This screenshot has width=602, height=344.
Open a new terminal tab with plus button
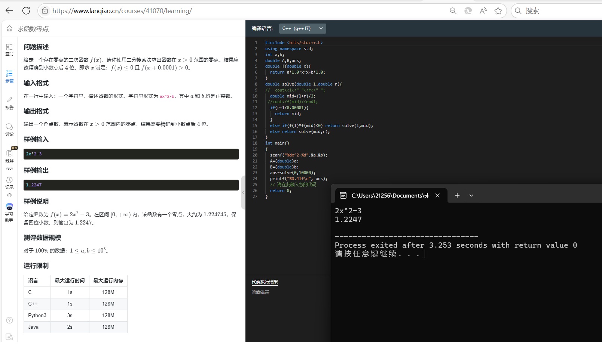coord(457,195)
